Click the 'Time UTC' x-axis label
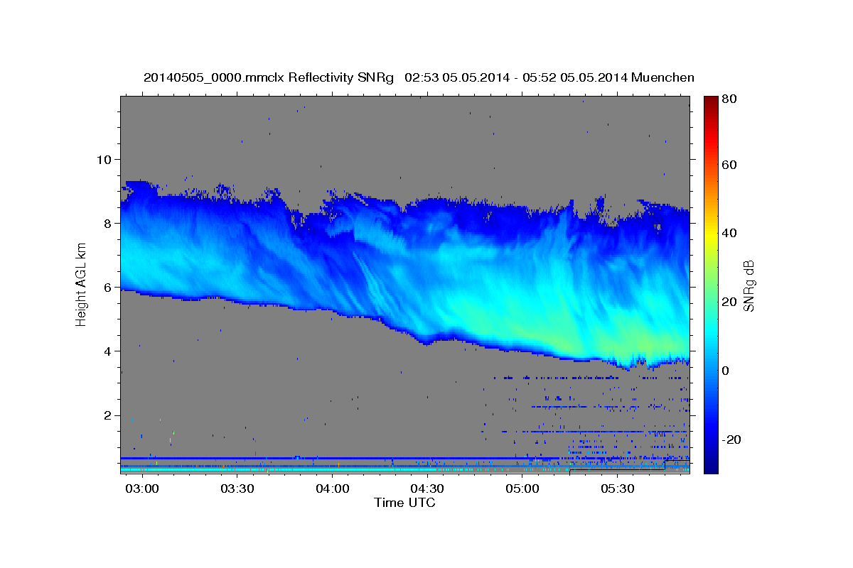 [x=404, y=503]
